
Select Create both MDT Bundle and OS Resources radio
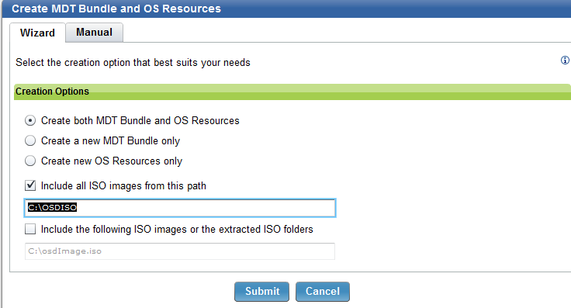tap(30, 120)
